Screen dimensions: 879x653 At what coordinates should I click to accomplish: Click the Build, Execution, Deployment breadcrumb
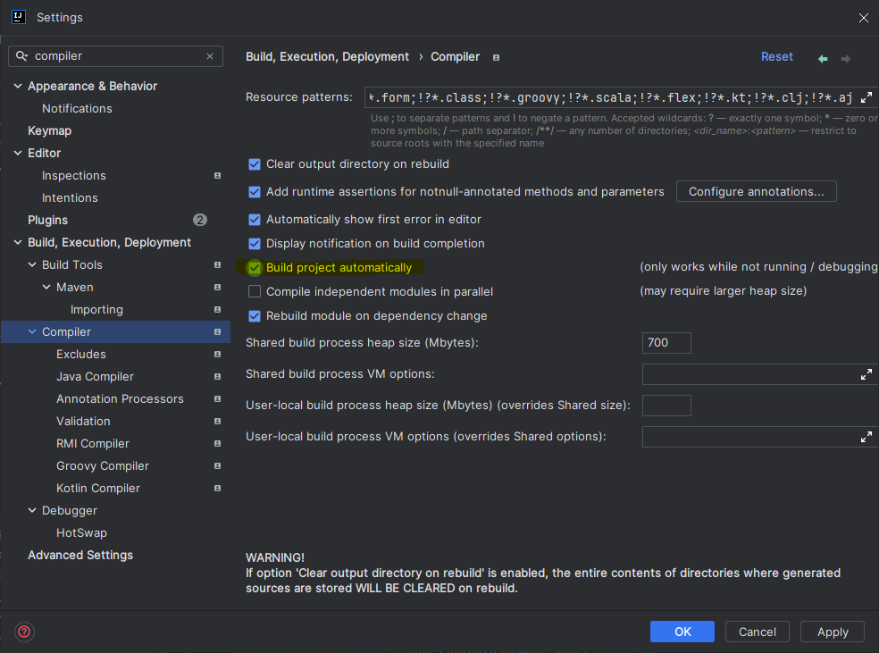pyautogui.click(x=327, y=56)
